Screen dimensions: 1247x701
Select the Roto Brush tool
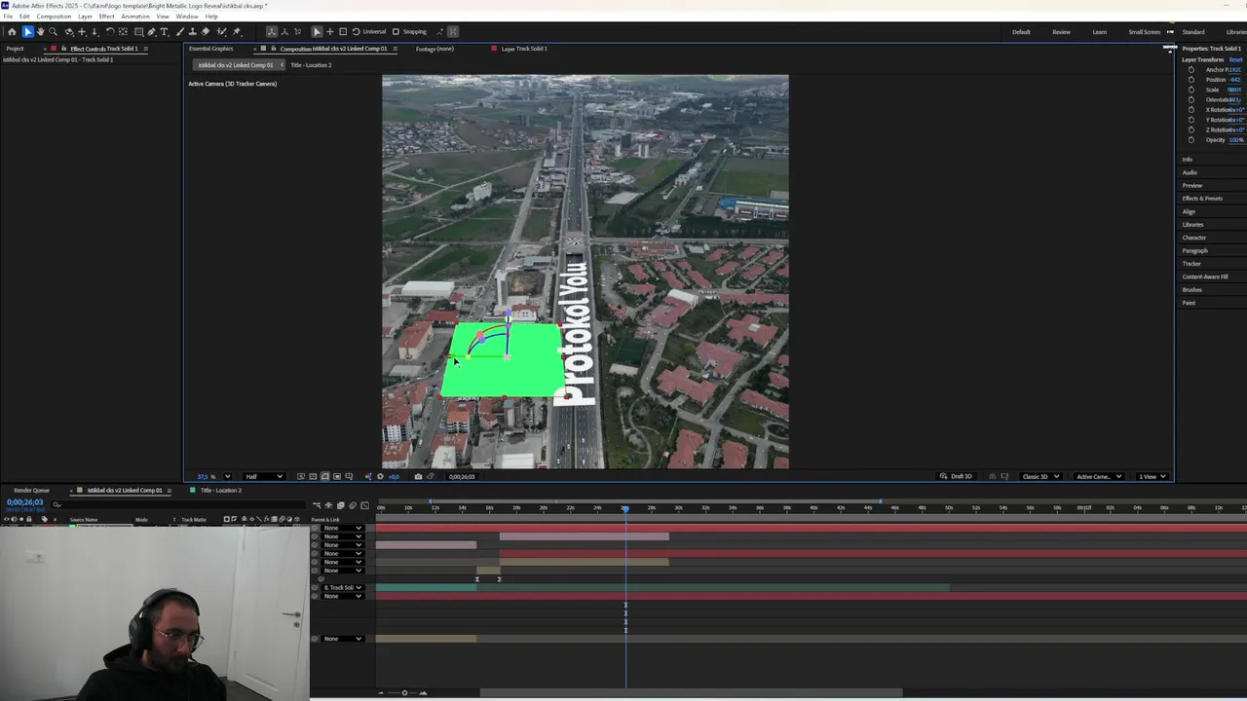click(x=221, y=31)
